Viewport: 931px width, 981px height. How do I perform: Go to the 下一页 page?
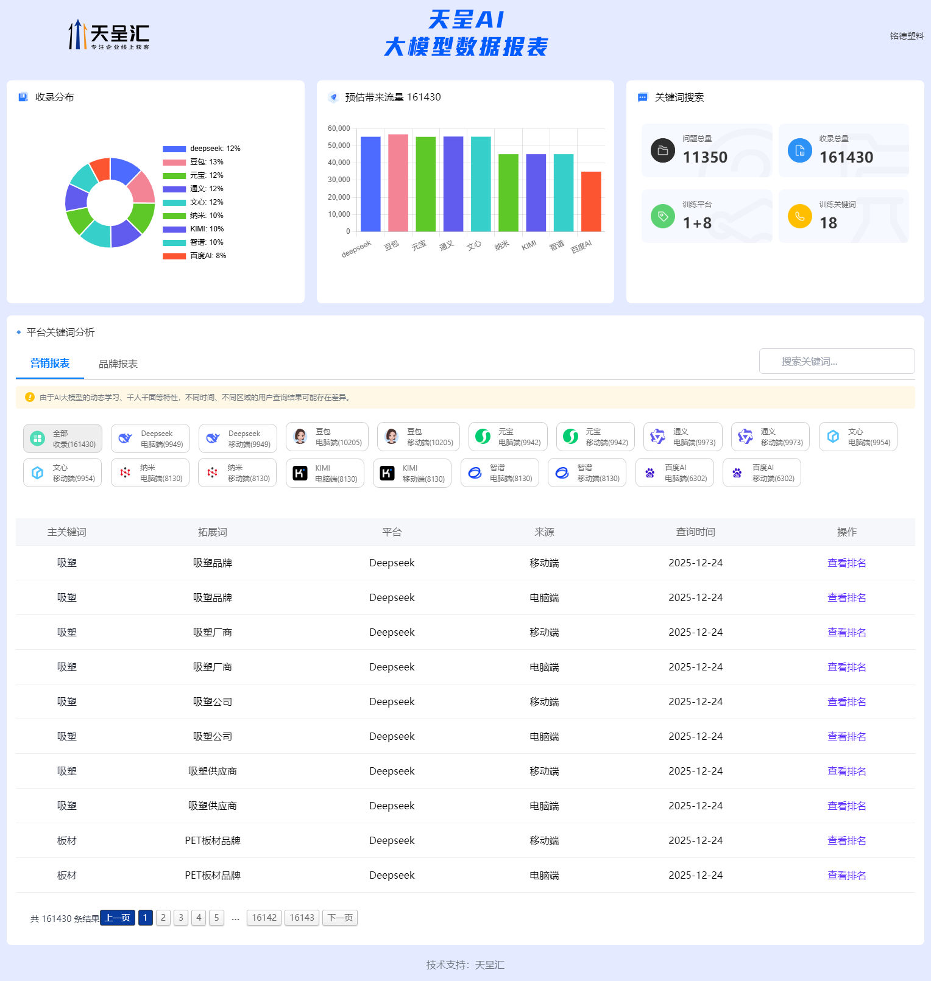[x=340, y=918]
